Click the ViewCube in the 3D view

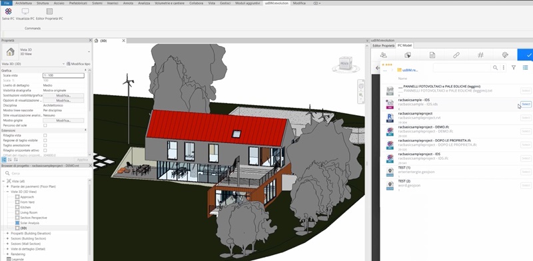[346, 64]
